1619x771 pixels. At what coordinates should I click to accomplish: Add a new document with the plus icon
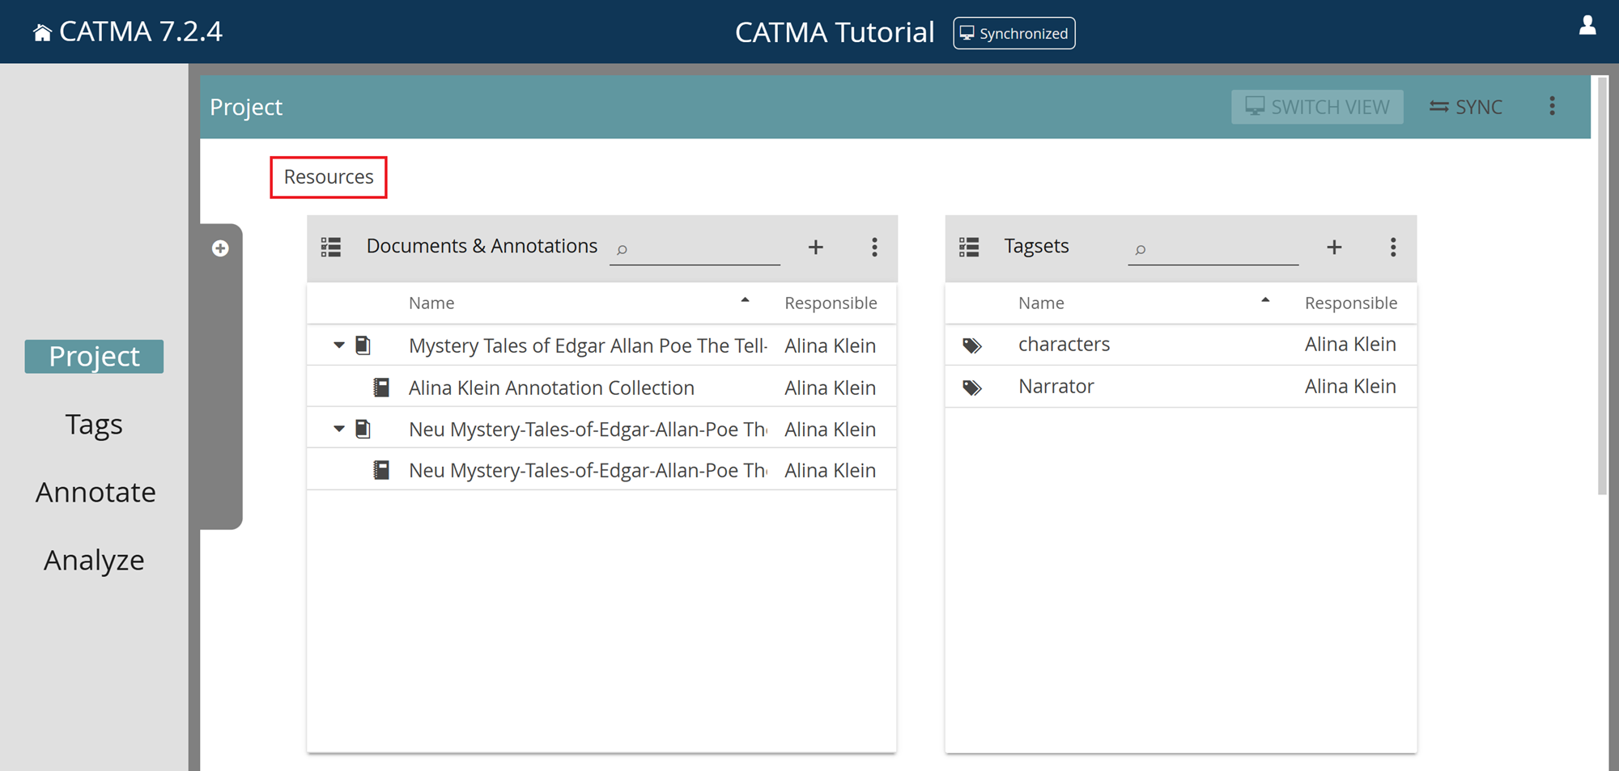coord(816,247)
